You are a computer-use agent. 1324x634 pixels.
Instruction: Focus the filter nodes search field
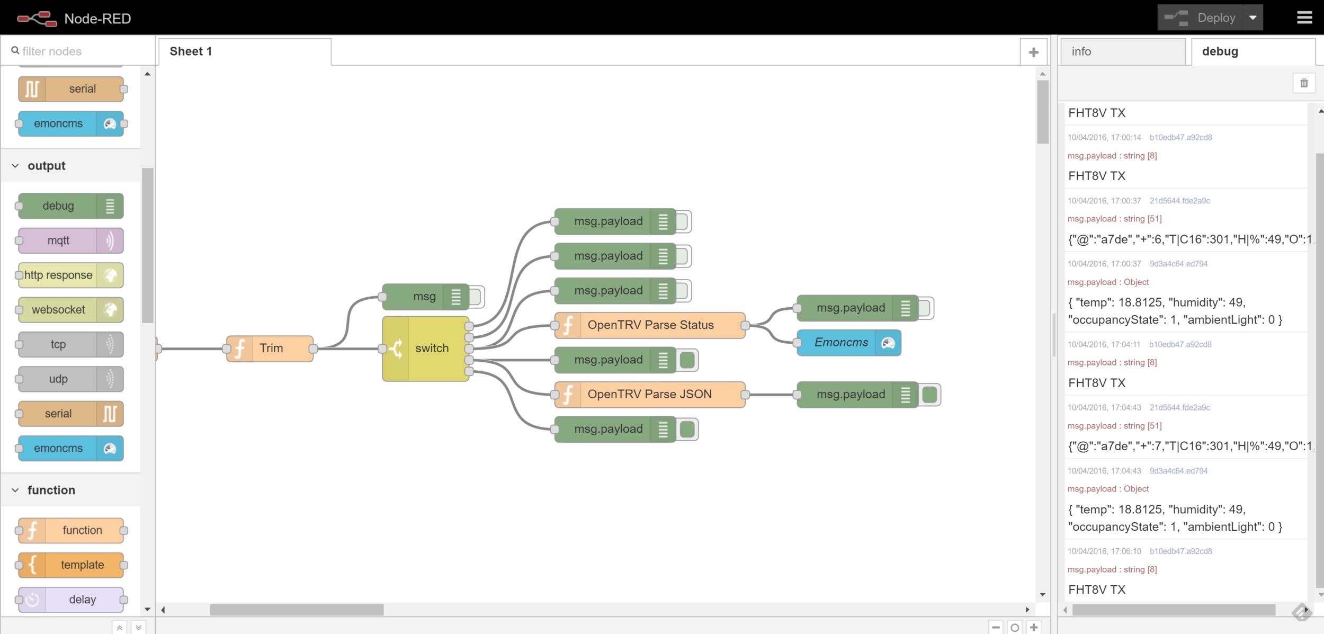(x=79, y=51)
